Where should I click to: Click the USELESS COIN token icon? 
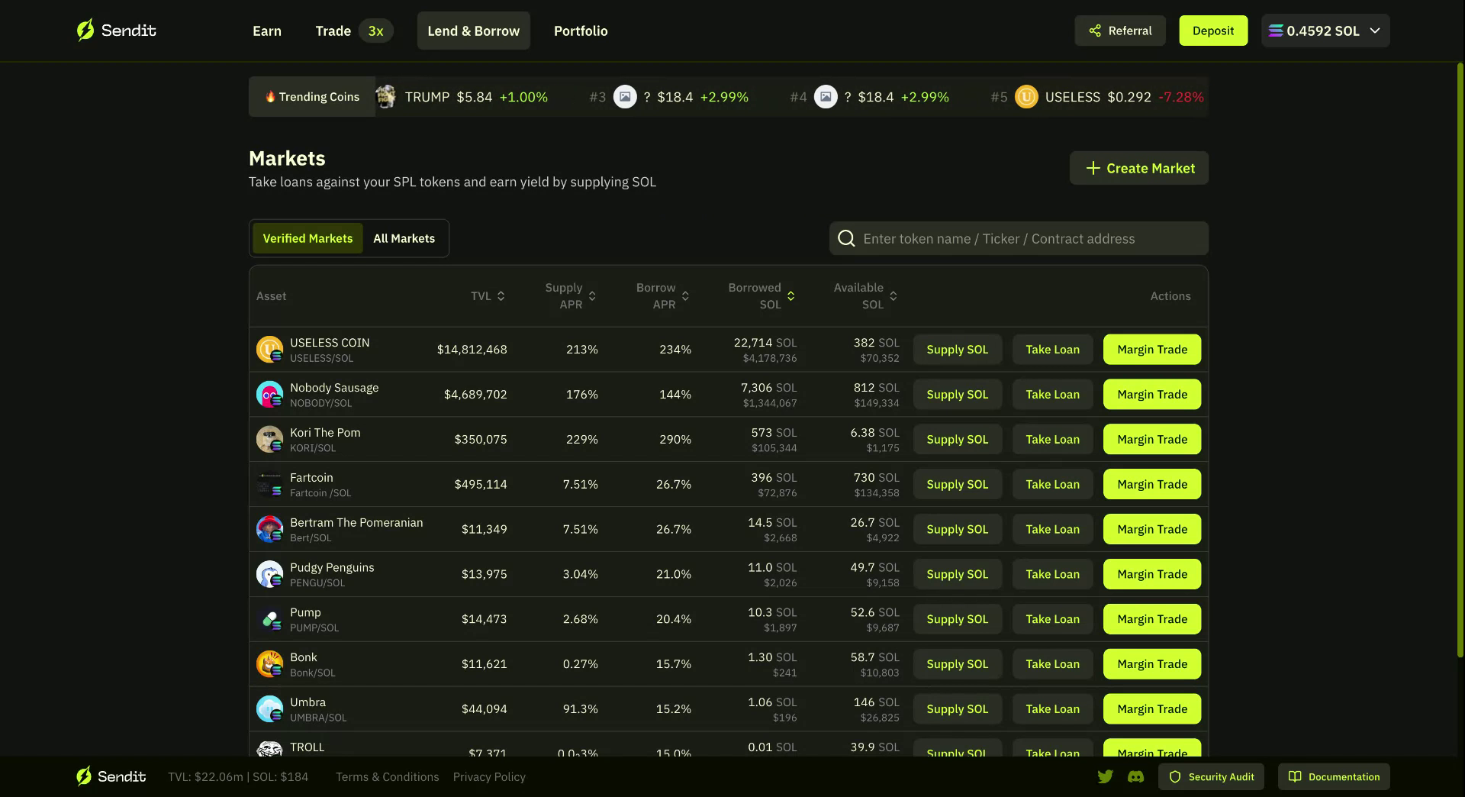[x=269, y=350]
